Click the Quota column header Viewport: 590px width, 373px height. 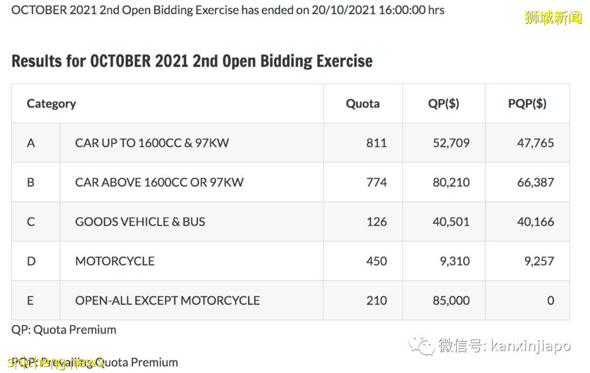click(x=362, y=104)
